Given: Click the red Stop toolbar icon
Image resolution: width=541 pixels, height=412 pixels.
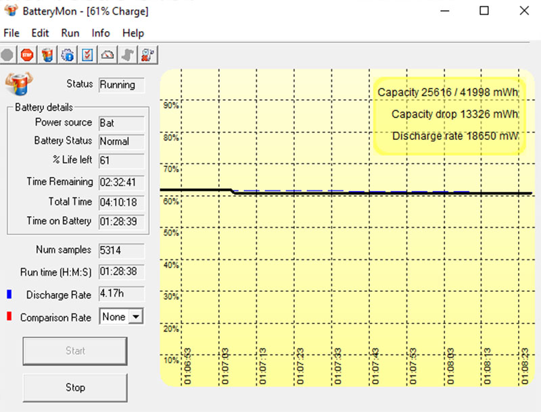Looking at the screenshot, I should point(26,54).
